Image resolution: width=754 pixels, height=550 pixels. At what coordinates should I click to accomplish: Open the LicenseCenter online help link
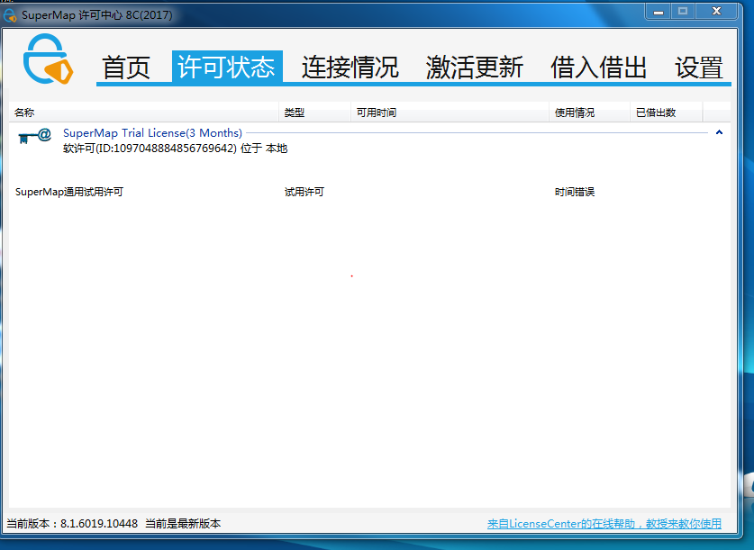[x=604, y=524]
